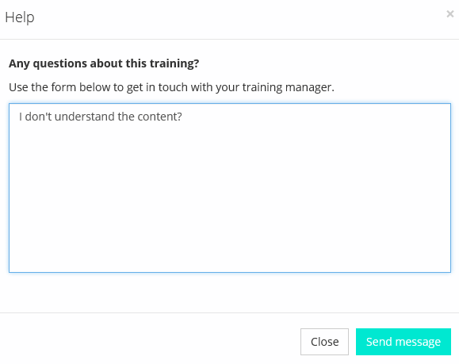Click the Close button in the footer
This screenshot has width=459, height=364.
(x=324, y=342)
